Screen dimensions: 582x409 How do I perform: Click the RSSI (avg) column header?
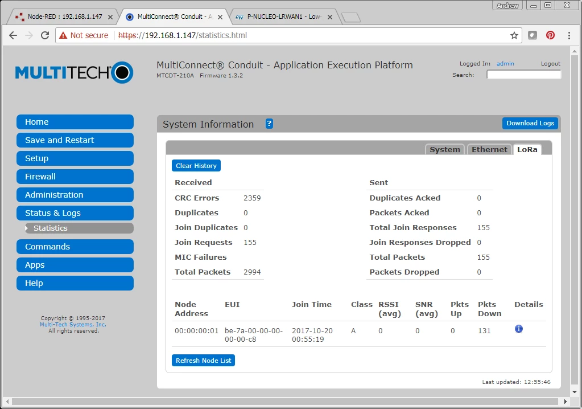(x=389, y=309)
